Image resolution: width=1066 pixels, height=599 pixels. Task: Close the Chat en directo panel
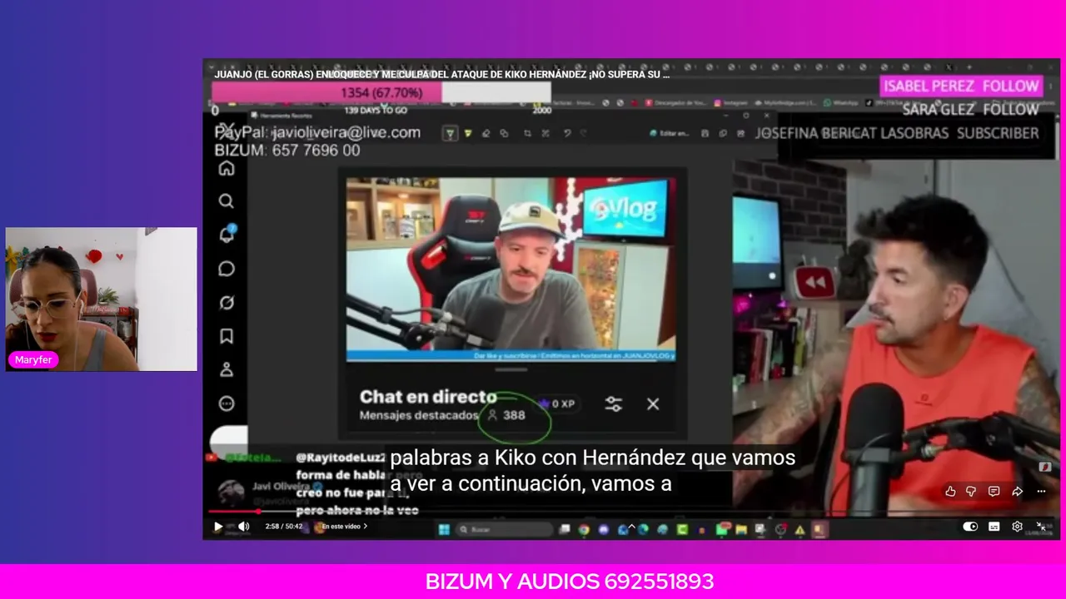653,404
